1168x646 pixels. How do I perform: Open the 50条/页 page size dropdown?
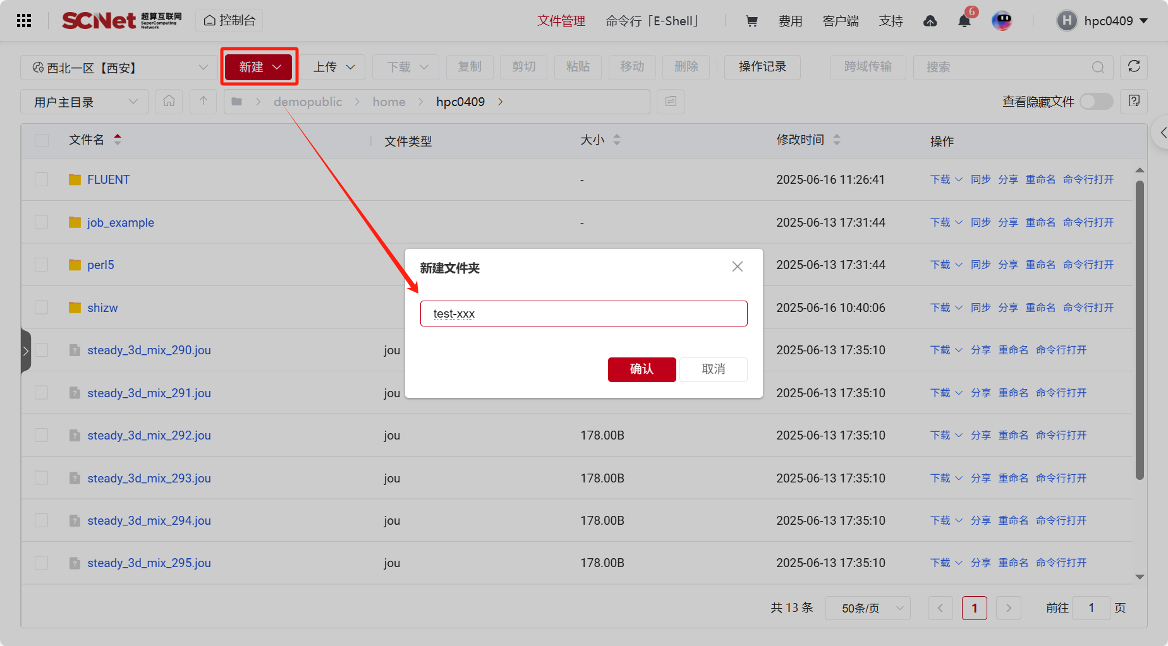[x=868, y=608]
